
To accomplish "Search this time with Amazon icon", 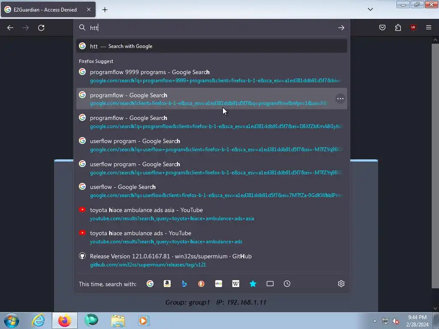I will coord(167,284).
